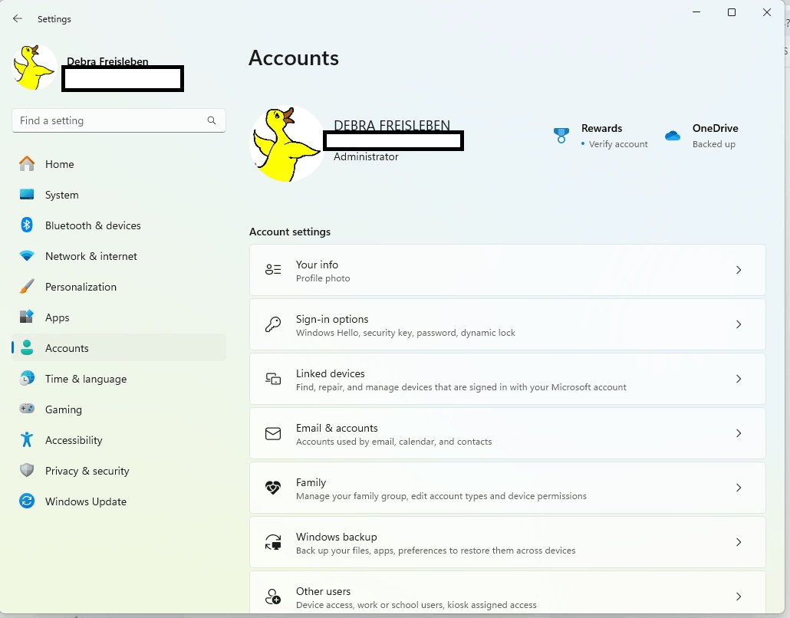790x618 pixels.
Task: Click the Administrator label
Action: 366,156
